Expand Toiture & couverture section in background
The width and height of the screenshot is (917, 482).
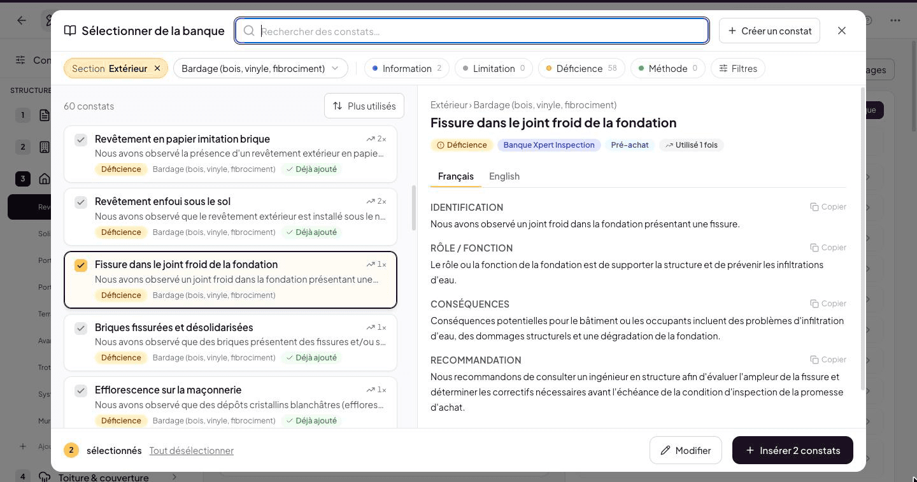tap(174, 477)
